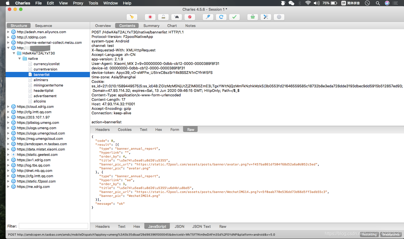Image resolution: width=404 pixels, height=239 pixels.
Task: Show request Form tab
Action: (x=175, y=129)
